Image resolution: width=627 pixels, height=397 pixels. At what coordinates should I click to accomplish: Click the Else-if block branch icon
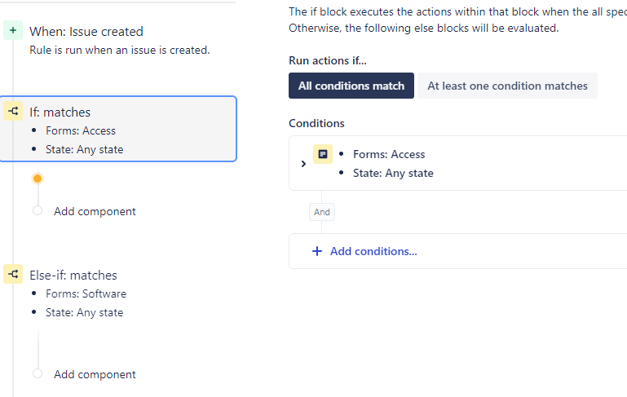pyautogui.click(x=13, y=274)
